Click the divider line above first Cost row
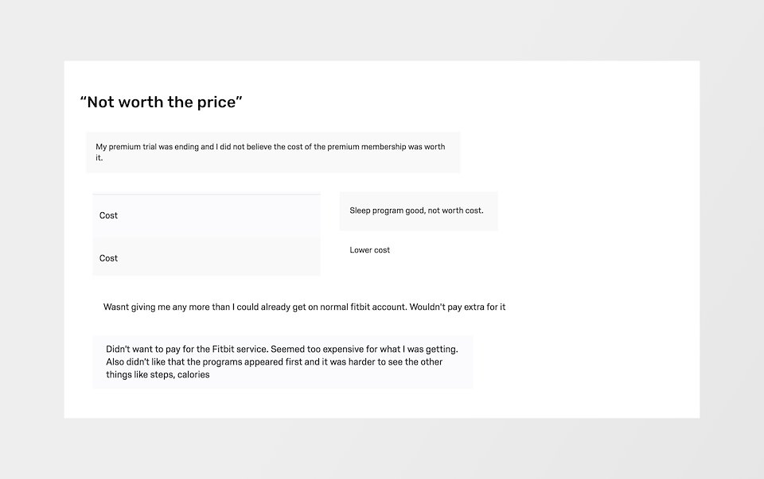The width and height of the screenshot is (764, 479). click(x=207, y=195)
